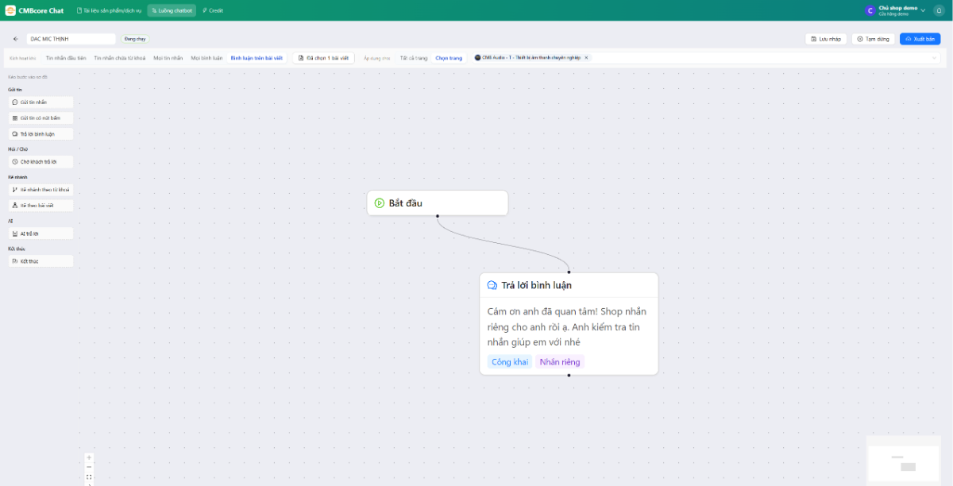Add a Chờ khách trả lời step
Viewport: 953px width, 486px height.
coord(41,162)
